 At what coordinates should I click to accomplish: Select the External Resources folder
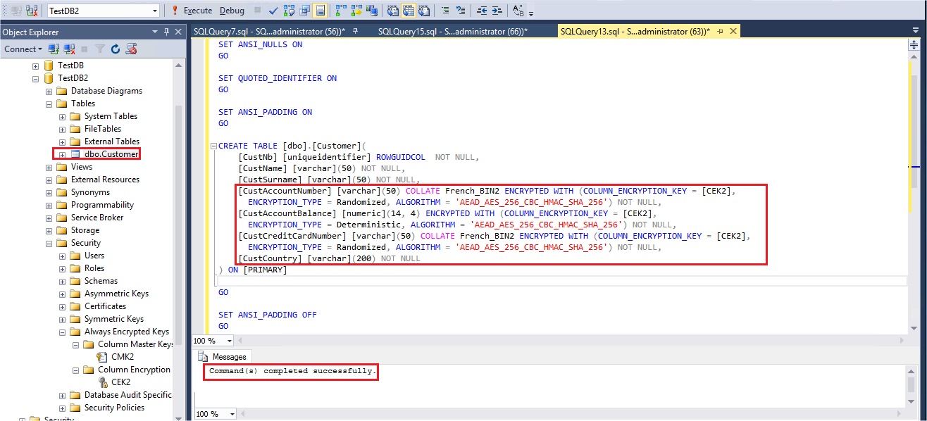coord(105,180)
